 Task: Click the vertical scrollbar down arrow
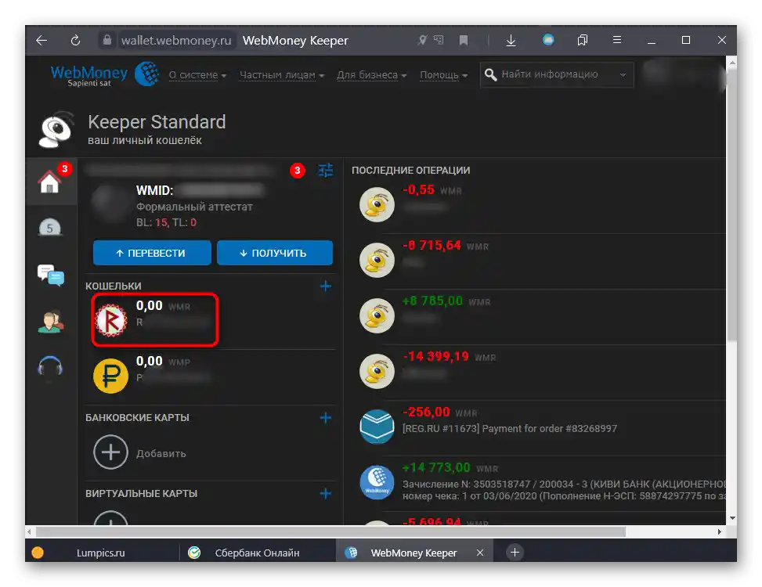point(732,518)
